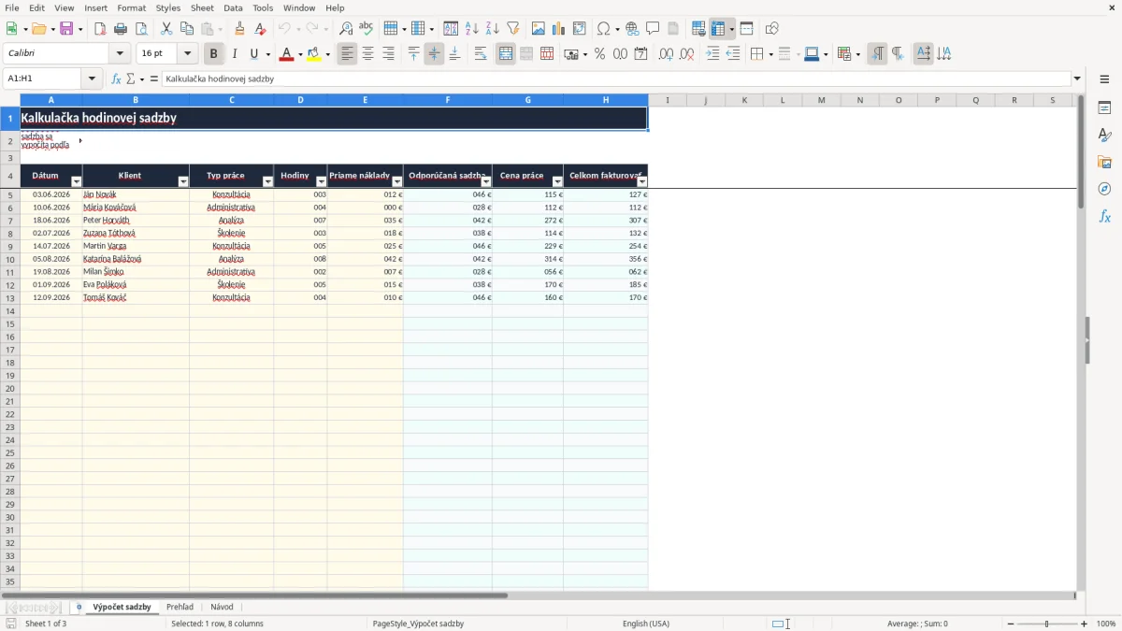Open the font name dropdown
This screenshot has width=1122, height=631.
tap(120, 54)
